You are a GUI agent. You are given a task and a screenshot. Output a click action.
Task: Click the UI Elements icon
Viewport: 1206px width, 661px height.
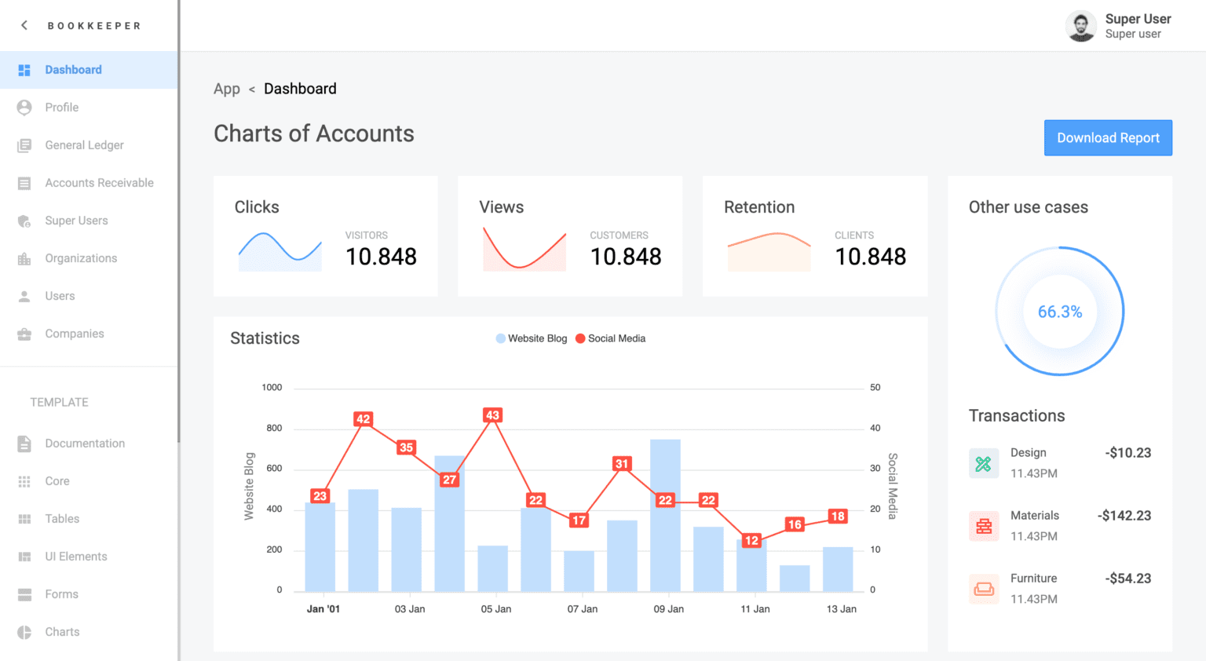[x=24, y=557]
